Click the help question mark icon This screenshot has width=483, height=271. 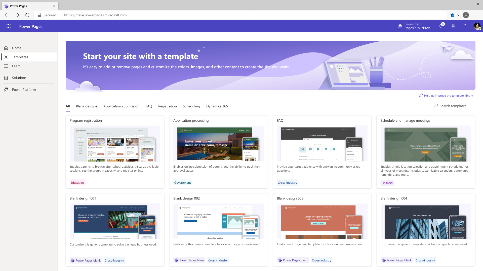click(x=465, y=26)
